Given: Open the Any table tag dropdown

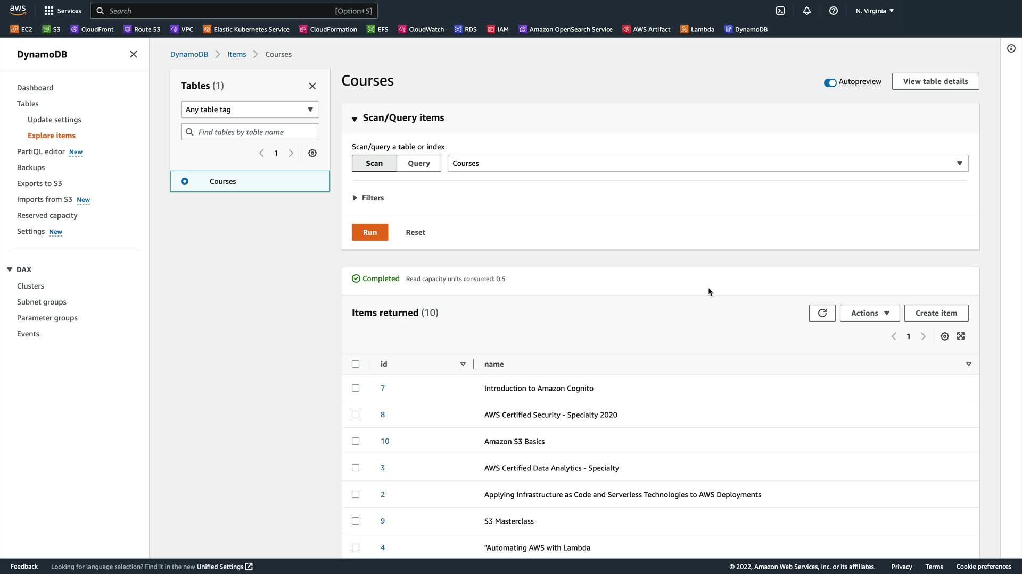Looking at the screenshot, I should [250, 109].
